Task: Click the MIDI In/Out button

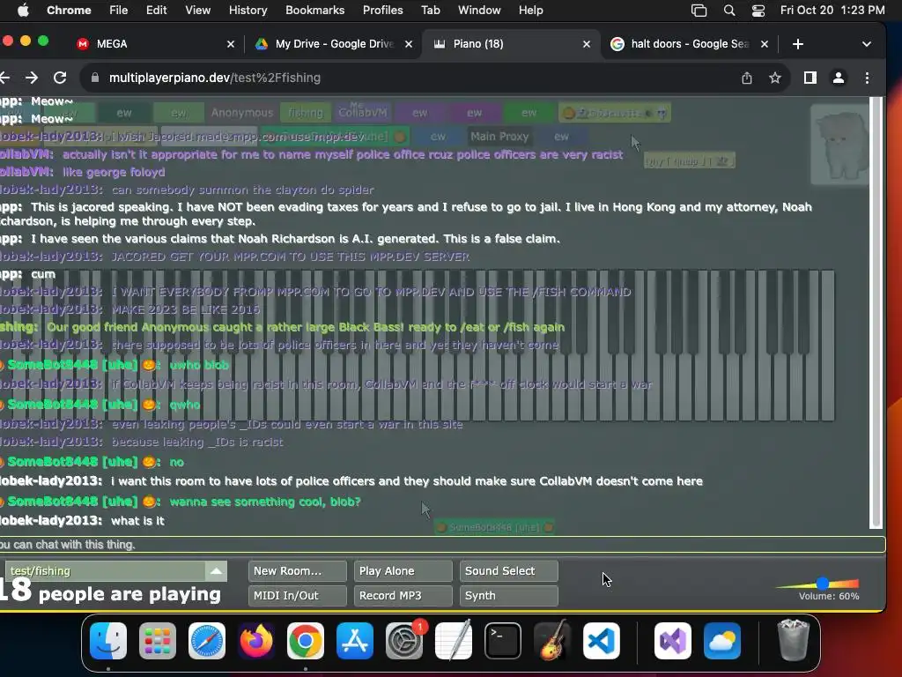Action: click(x=298, y=596)
